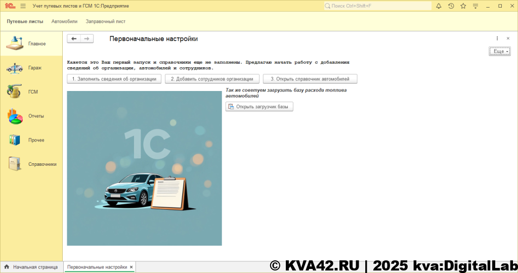Open notifications bell in title bar
Image resolution: width=518 pixels, height=273 pixels.
point(438,6)
